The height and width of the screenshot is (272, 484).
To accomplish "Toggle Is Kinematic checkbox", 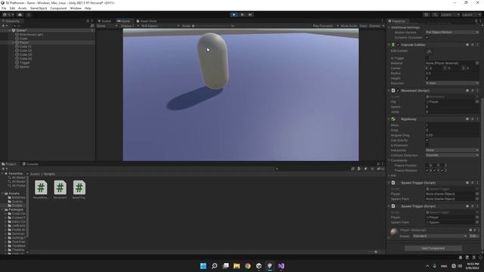I will pos(427,145).
